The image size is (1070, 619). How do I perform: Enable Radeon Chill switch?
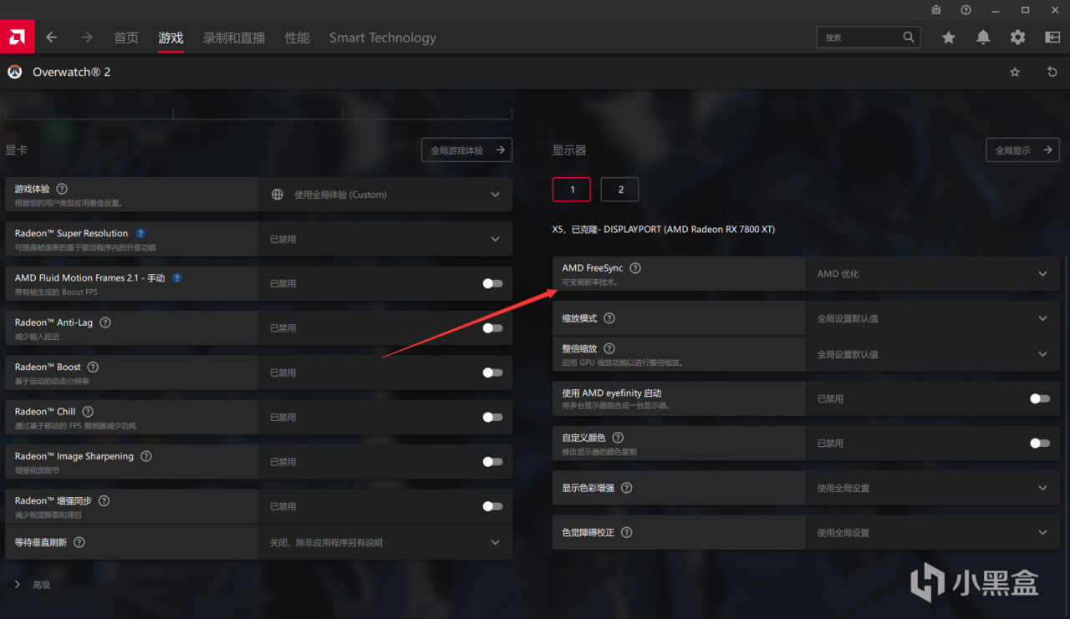click(x=493, y=417)
